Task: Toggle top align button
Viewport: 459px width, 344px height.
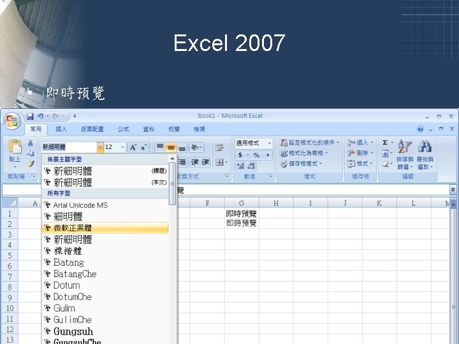Action: tap(160, 147)
